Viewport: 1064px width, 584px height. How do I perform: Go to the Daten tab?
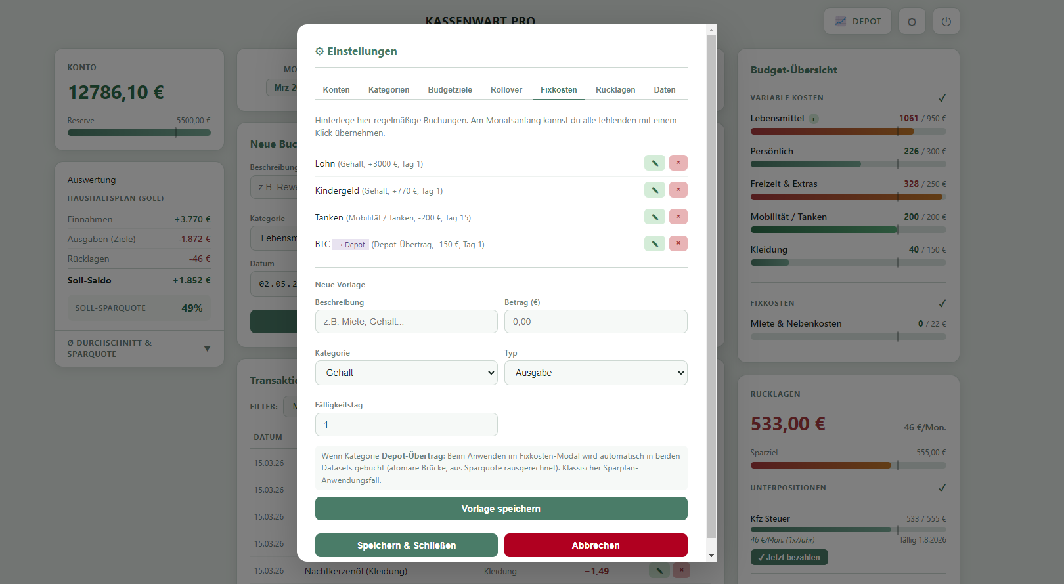(665, 90)
